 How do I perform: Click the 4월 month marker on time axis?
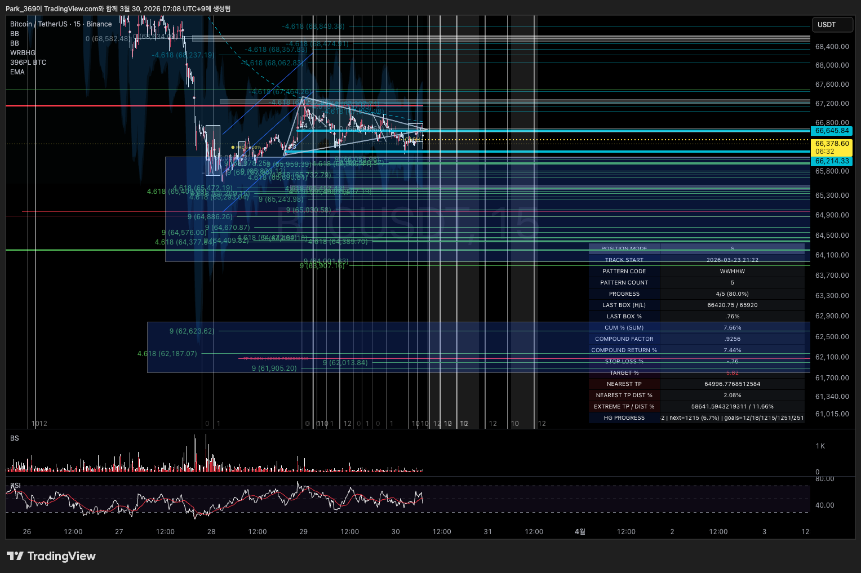(x=580, y=532)
